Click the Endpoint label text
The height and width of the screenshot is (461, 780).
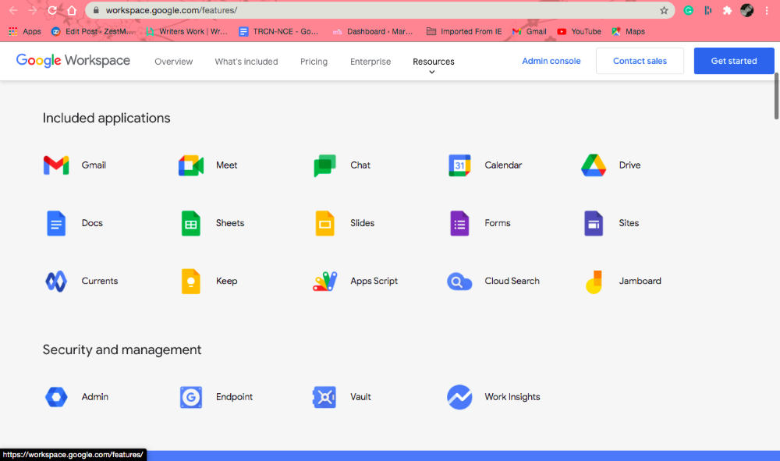234,397
